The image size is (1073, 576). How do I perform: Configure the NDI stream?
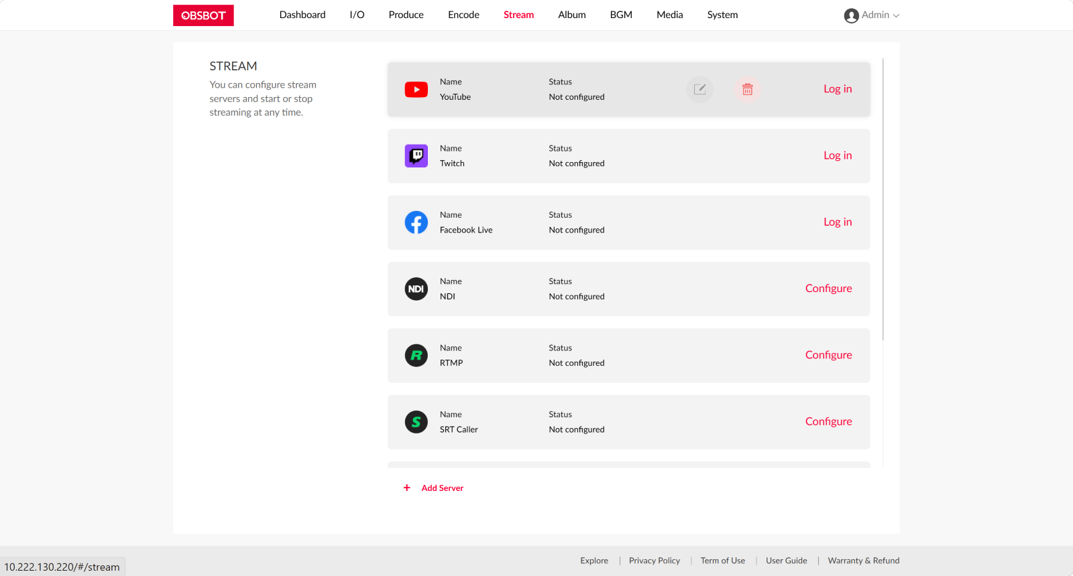point(829,289)
